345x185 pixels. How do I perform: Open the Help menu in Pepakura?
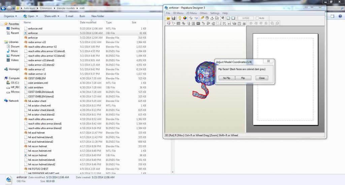tap(225, 13)
